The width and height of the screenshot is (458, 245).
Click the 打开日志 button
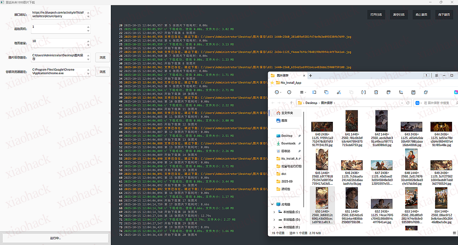click(x=376, y=15)
